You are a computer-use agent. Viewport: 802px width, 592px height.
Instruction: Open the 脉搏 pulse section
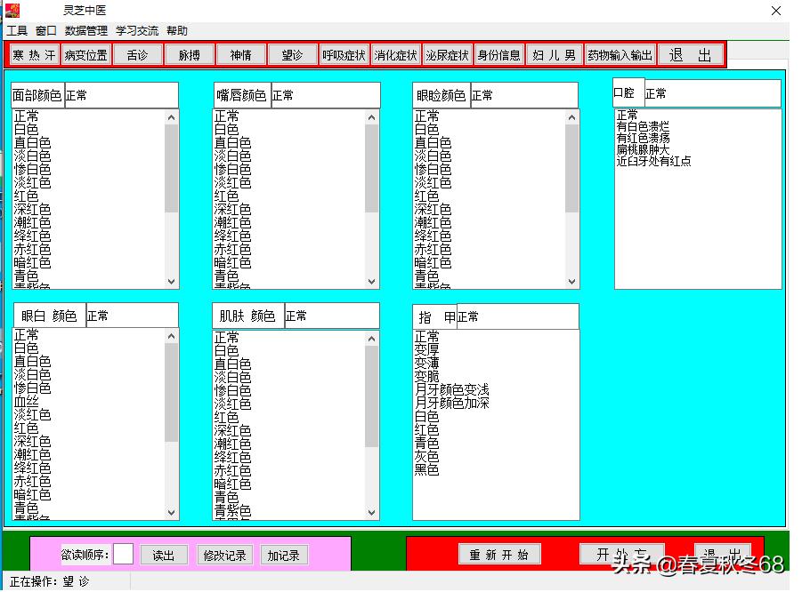(x=189, y=54)
